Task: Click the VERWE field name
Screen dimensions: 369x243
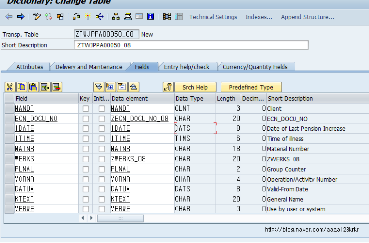Action: tap(24, 209)
